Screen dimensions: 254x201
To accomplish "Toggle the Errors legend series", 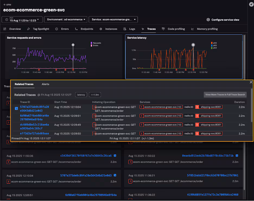I will coord(95,45).
